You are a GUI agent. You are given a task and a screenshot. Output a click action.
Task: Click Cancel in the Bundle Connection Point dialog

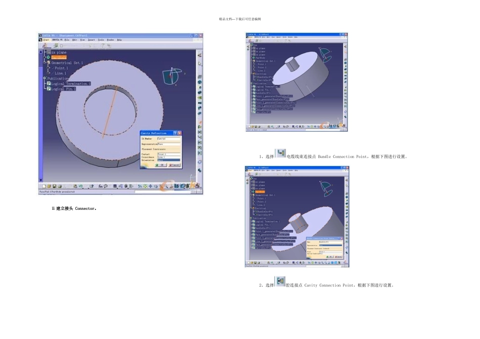[339, 257]
